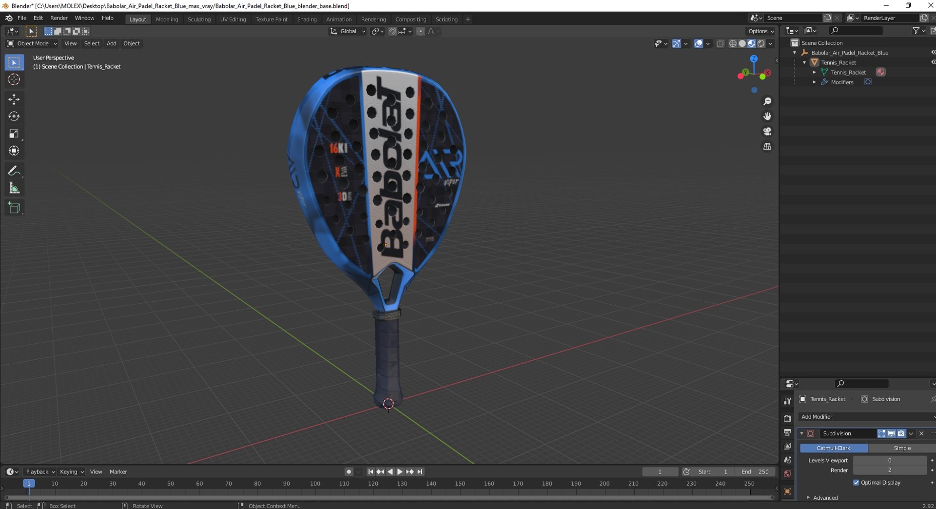This screenshot has width=936, height=509.
Task: Click the play animation button
Action: pos(400,472)
